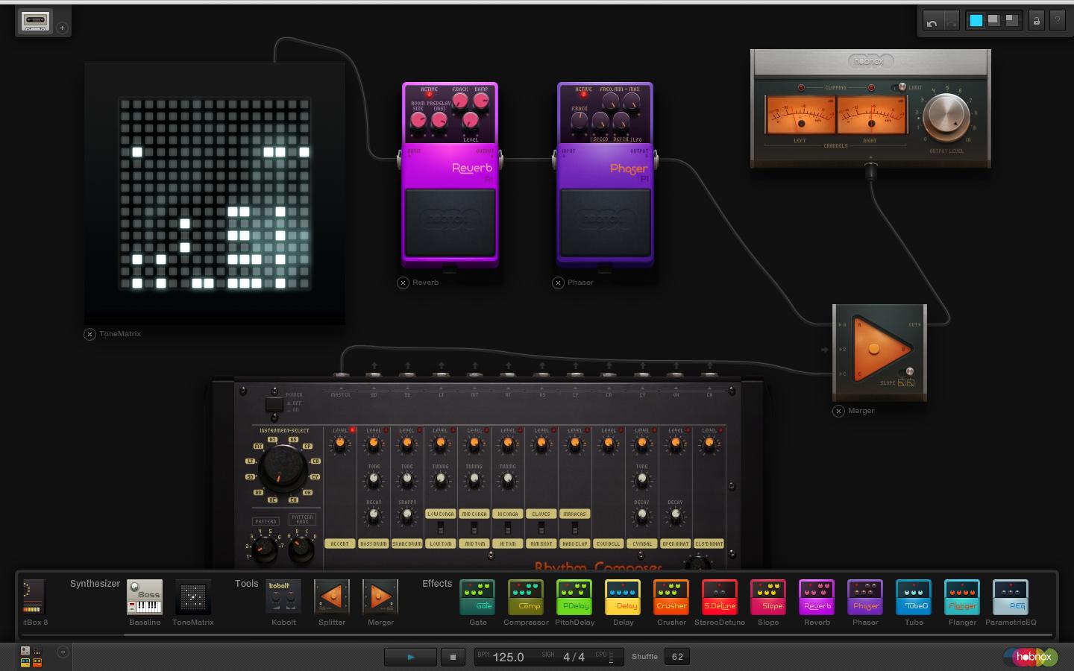Add a Bassline synthesizer from the palette
1074x671 pixels.
[x=145, y=597]
